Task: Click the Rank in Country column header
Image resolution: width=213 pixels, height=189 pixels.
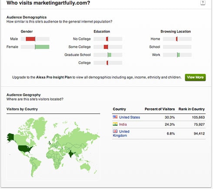Action: pyautogui.click(x=192, y=109)
